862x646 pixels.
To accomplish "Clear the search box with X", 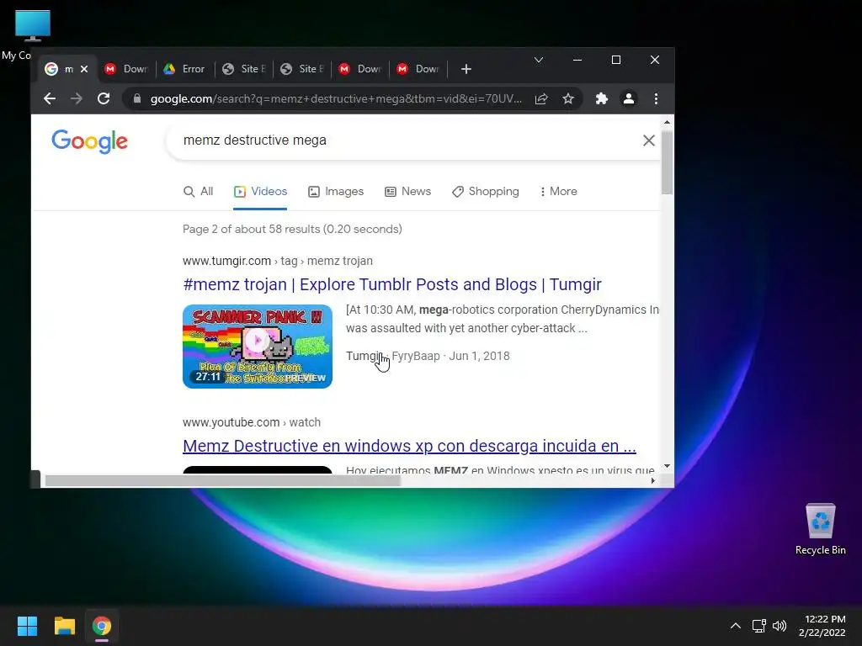I will (649, 140).
